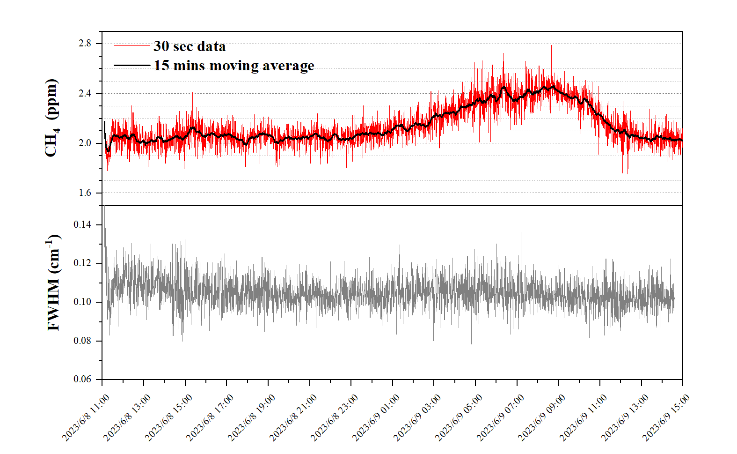Viewport: 737px width, 454px height.
Task: Click the 0.14 tick label on FWHM axis
Action: click(82, 224)
